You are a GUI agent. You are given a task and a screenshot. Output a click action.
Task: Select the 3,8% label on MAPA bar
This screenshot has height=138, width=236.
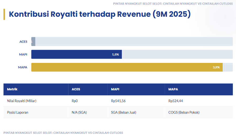[x=216, y=67]
